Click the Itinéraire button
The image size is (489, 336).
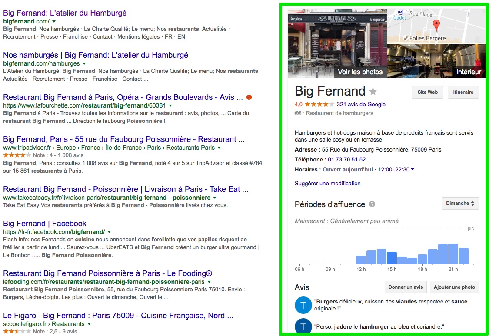click(463, 92)
